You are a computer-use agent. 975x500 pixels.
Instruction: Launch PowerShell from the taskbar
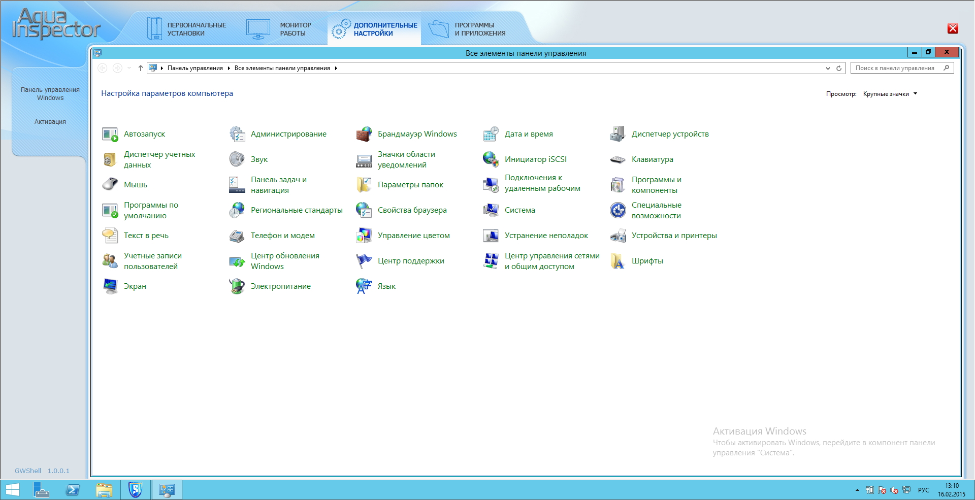pyautogui.click(x=73, y=490)
